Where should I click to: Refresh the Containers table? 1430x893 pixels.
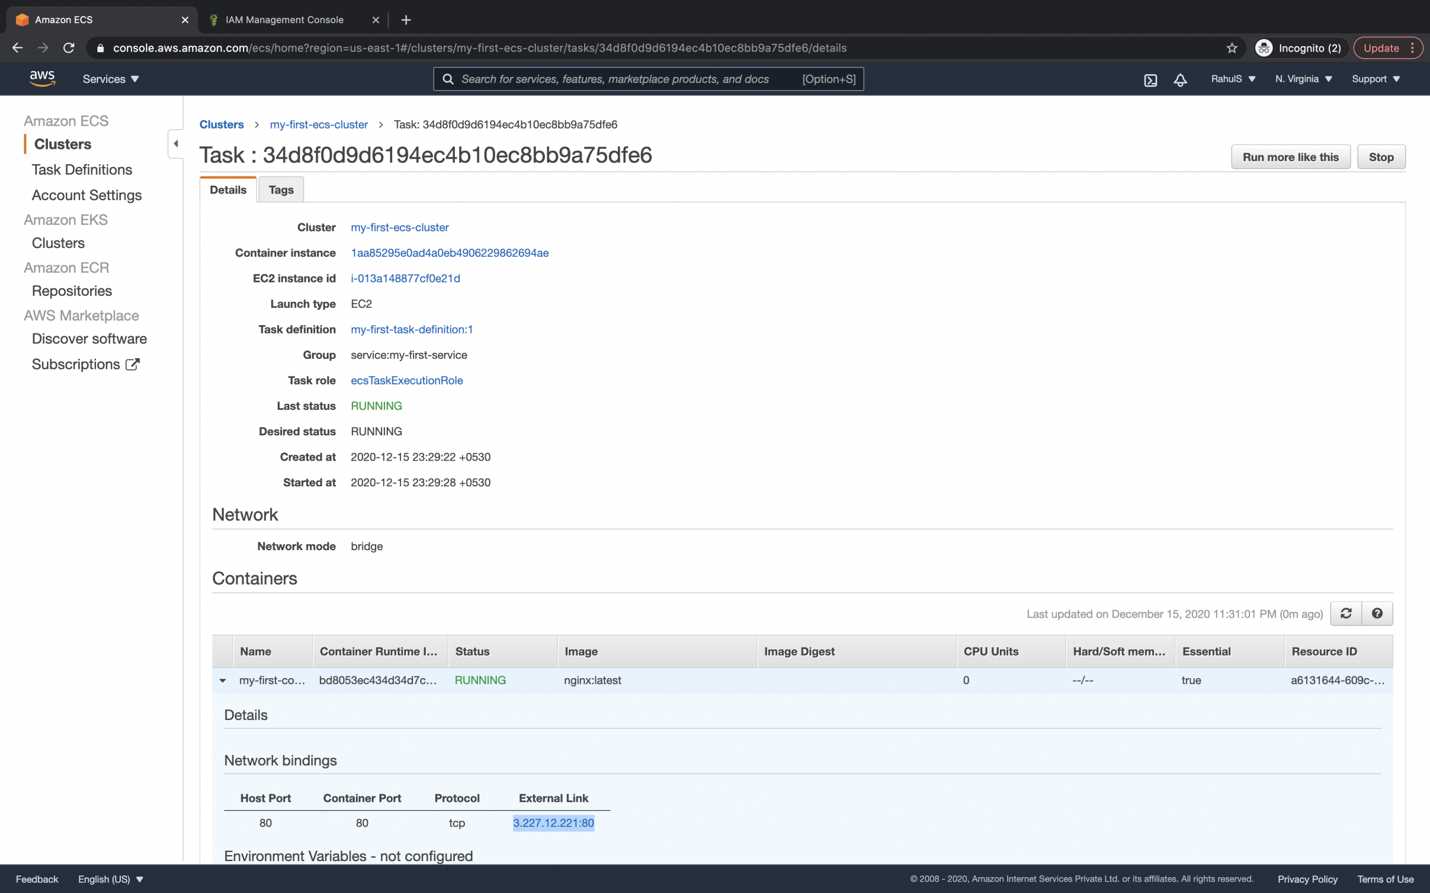(x=1345, y=614)
